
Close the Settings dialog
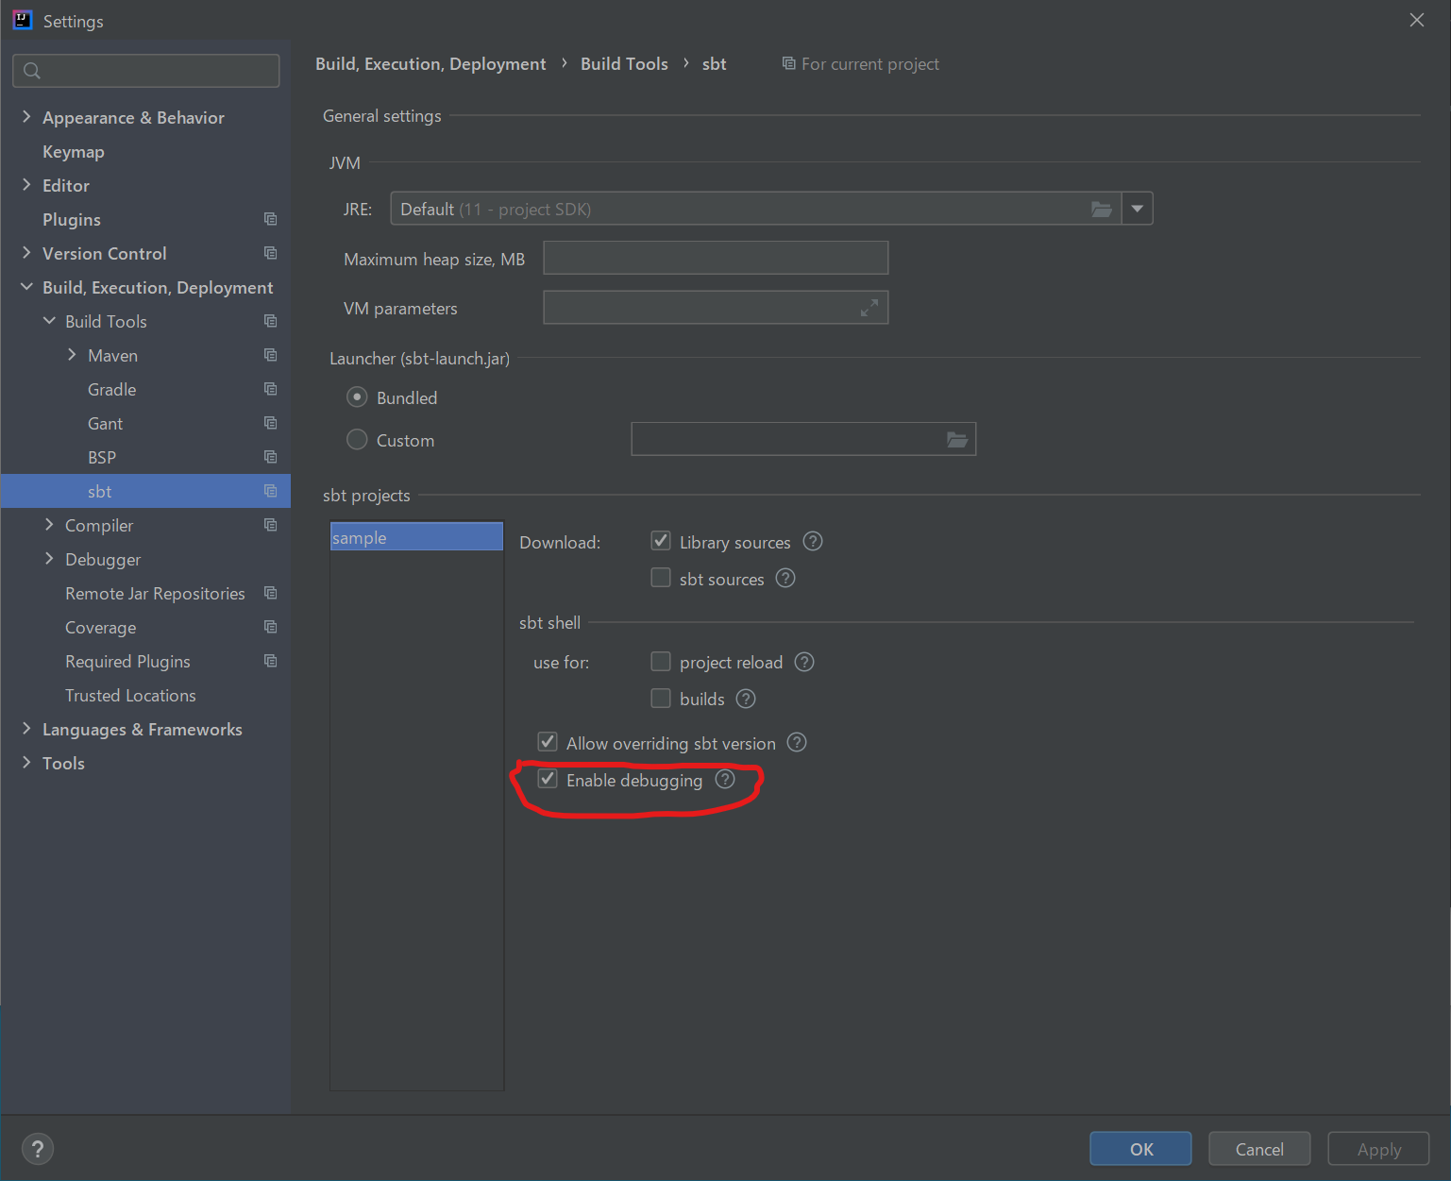1417,20
